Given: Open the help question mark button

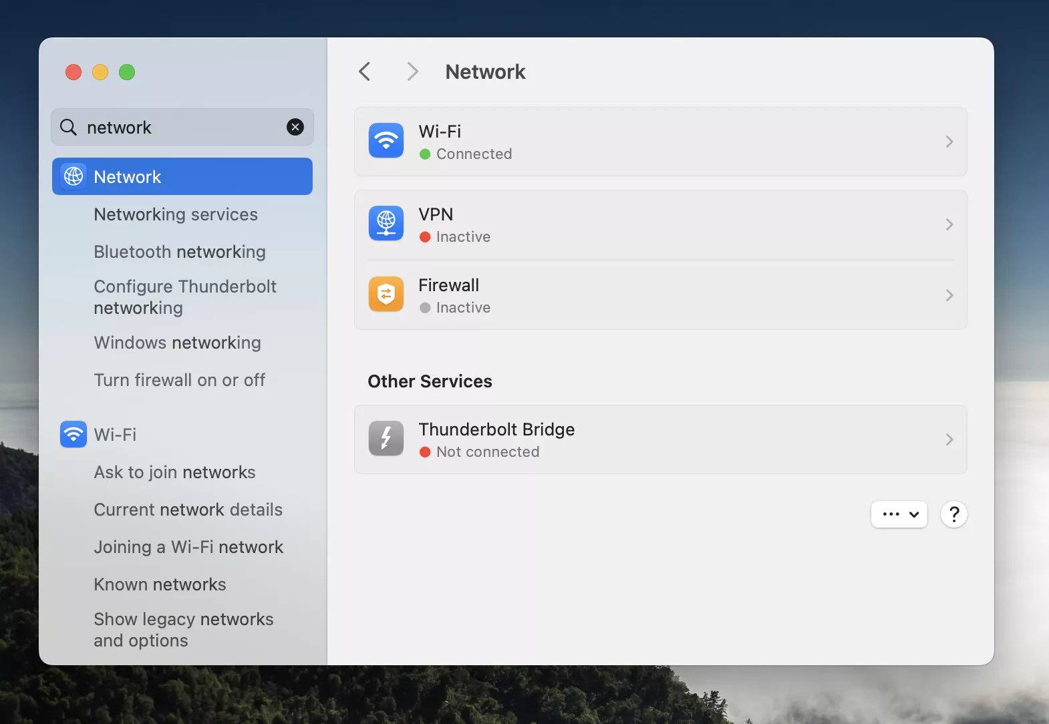Looking at the screenshot, I should [953, 514].
